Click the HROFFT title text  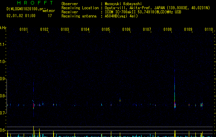(35, 3)
